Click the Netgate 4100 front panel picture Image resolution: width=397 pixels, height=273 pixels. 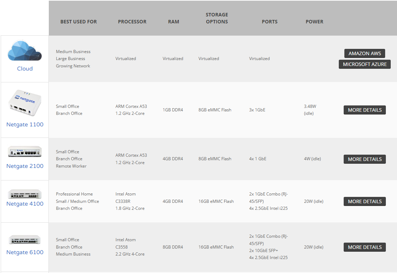pyautogui.click(x=24, y=194)
